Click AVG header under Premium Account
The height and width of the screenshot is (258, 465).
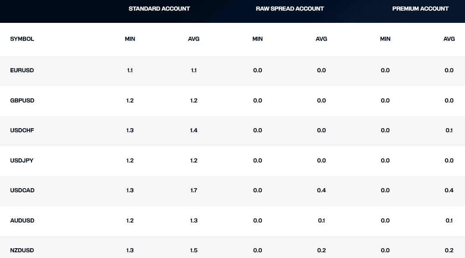coord(449,39)
